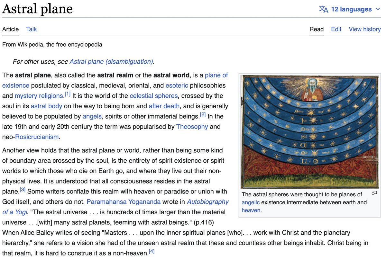
Task: Open Astral plane (disambiguation) link
Action: tap(111, 61)
